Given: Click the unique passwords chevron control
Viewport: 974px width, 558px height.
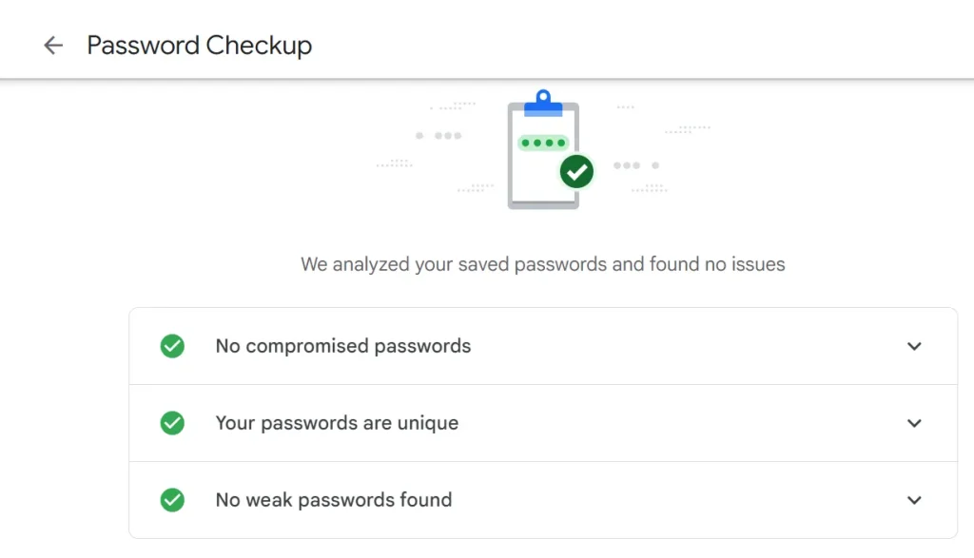Looking at the screenshot, I should point(914,423).
